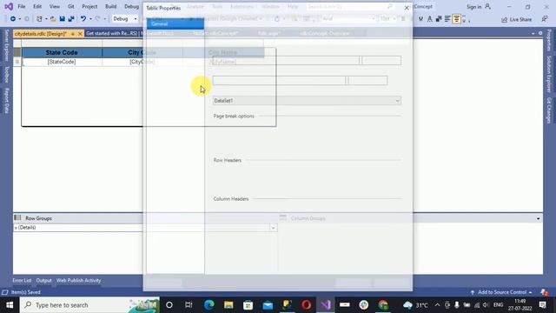
Task: Open Task View on the taskbar
Action: click(x=189, y=305)
